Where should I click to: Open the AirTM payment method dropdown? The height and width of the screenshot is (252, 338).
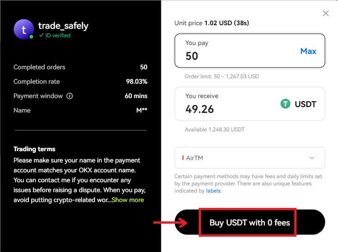pyautogui.click(x=249, y=158)
